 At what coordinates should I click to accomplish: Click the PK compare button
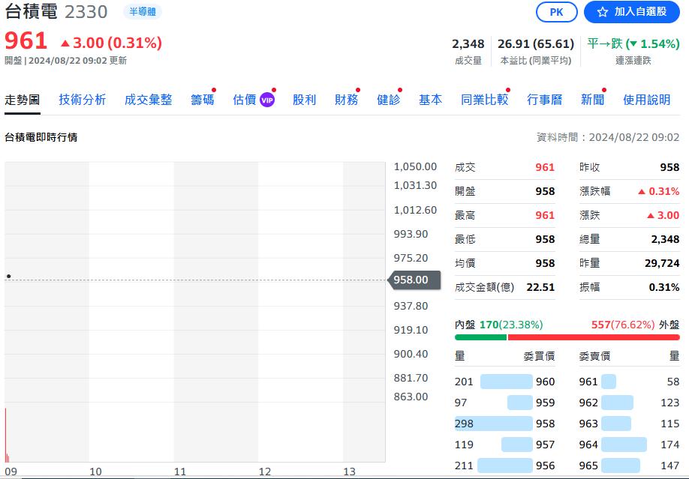click(556, 12)
